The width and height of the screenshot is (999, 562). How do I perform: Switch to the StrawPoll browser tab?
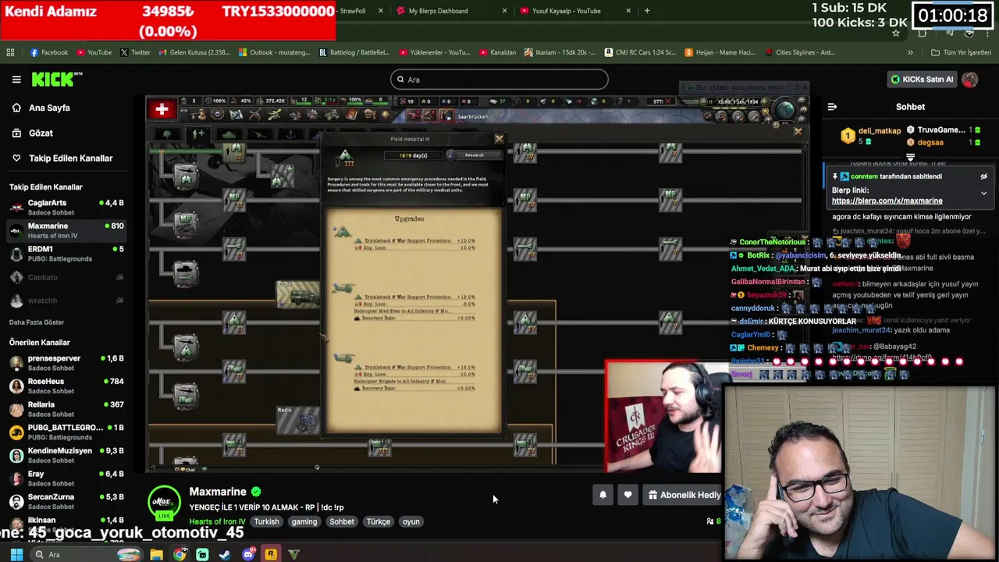(353, 11)
